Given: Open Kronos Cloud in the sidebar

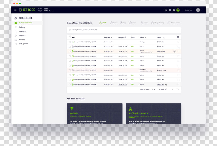Looking at the screenshot, I should 25,18.
